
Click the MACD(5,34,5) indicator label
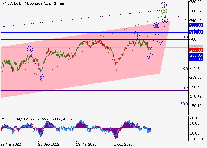[13, 119]
